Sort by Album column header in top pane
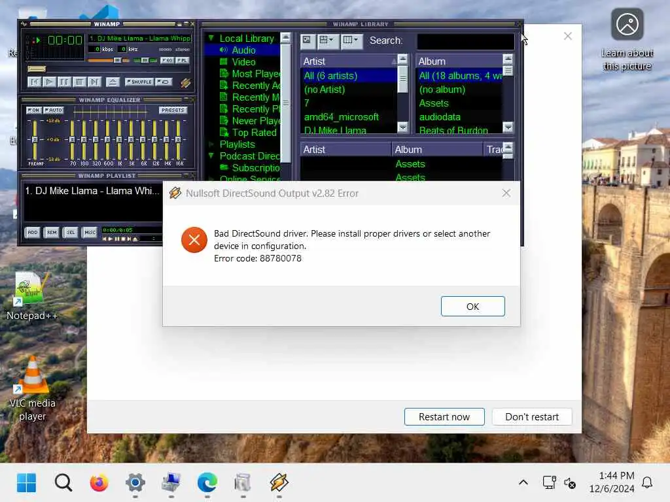 459,61
